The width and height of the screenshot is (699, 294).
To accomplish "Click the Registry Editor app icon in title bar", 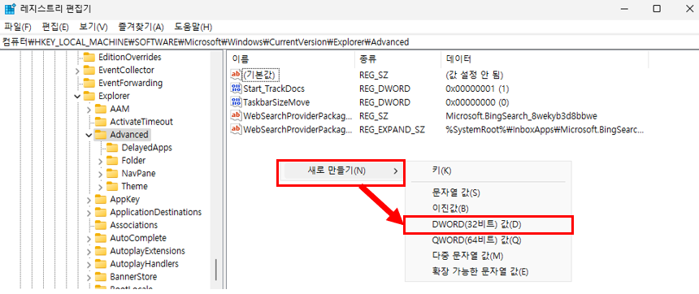I will (11, 8).
